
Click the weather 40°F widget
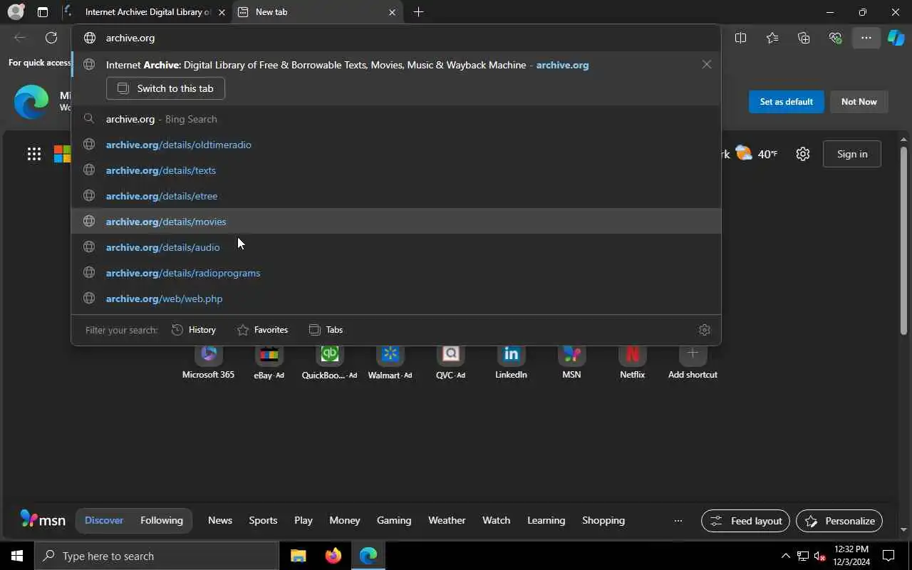pyautogui.click(x=757, y=154)
